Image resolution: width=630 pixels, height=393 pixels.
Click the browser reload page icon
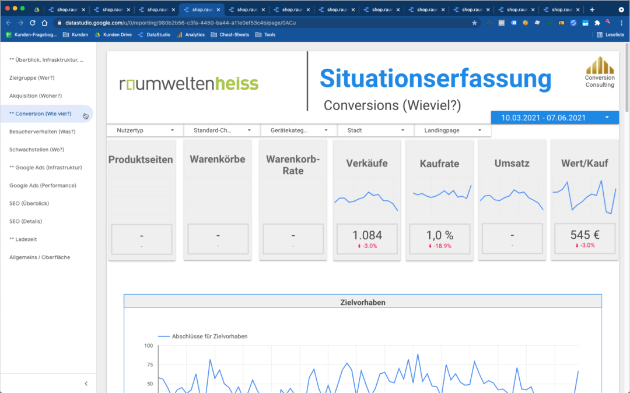tap(32, 23)
